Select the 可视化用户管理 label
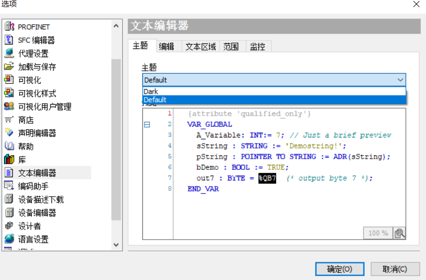Image resolution: width=426 pixels, height=280 pixels. [45, 107]
